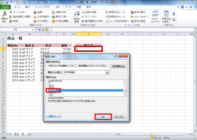Open the Logical (論理) functions list
Image resolution: width=197 pixels, height=140 pixels.
pos(39,12)
